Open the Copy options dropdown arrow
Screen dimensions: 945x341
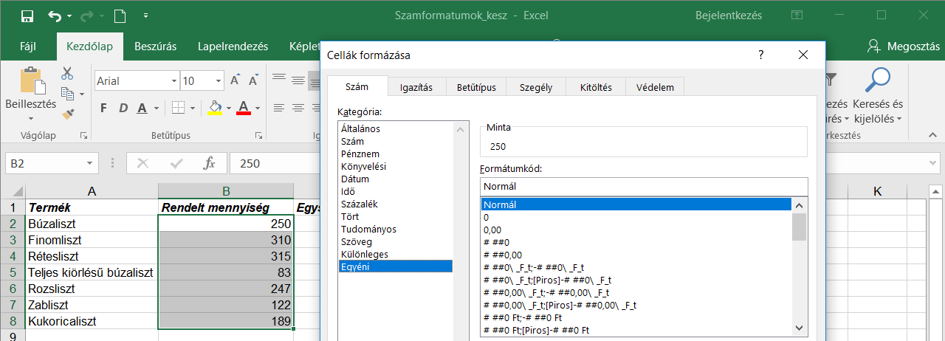click(x=80, y=94)
